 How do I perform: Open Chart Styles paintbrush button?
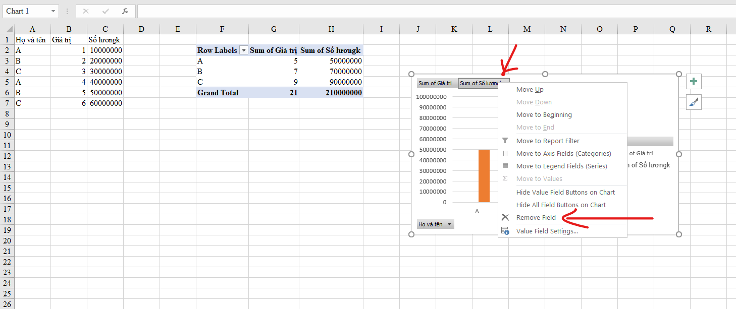click(x=694, y=102)
